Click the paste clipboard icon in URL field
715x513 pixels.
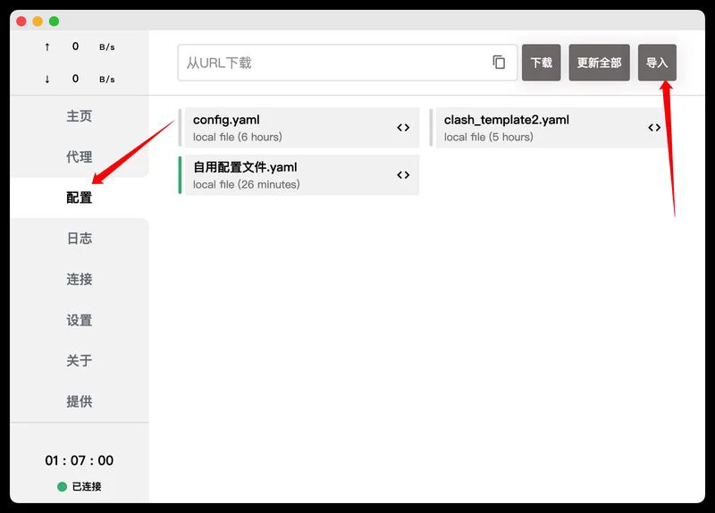click(499, 62)
